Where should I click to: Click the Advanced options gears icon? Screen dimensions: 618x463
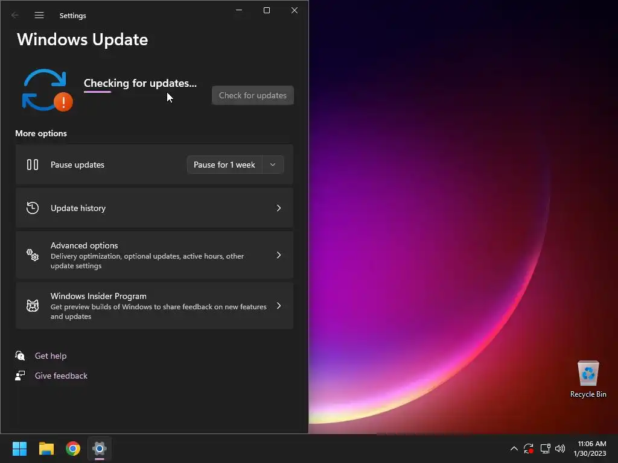[33, 255]
